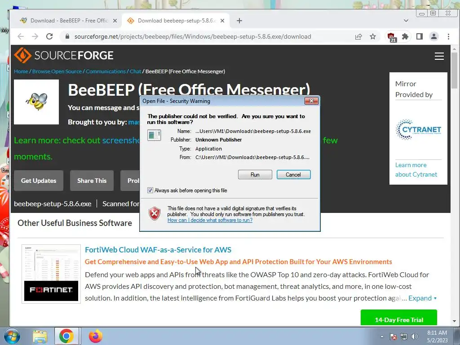Open the uBlock extension icon showing 21
Viewport: 460px width, 345px height.
click(x=391, y=37)
